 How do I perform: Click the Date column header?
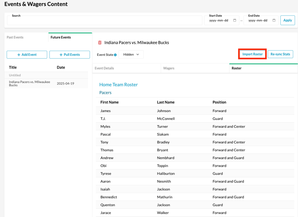click(61, 68)
